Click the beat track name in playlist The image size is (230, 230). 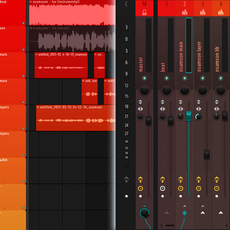coord(3,2)
